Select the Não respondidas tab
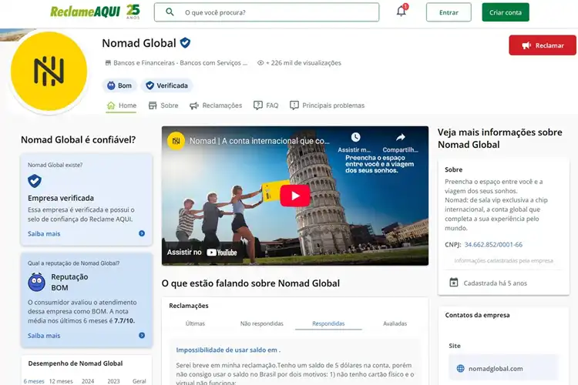Viewport: 578px width, 385px height. 262,323
